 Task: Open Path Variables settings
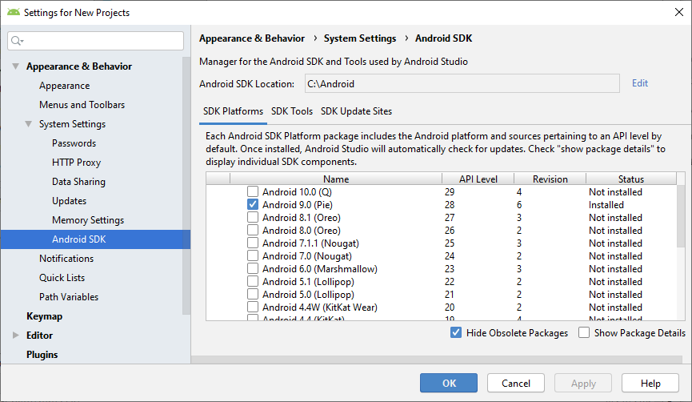click(69, 297)
